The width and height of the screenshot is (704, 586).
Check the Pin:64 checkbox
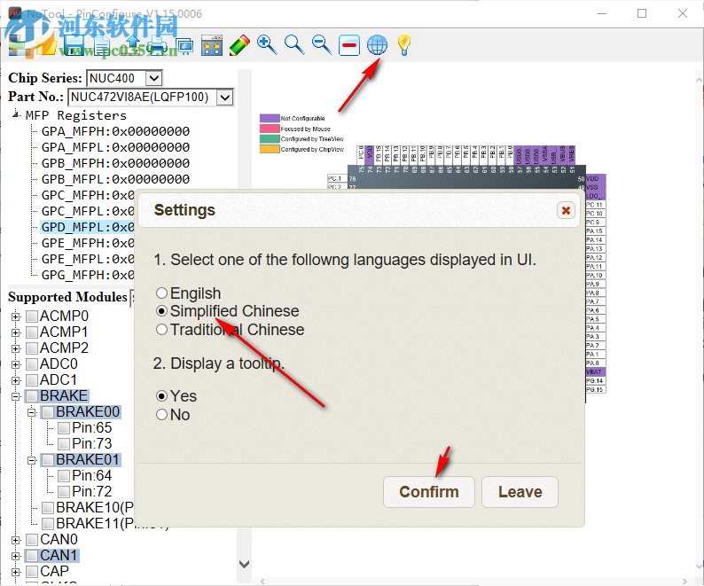[x=64, y=476]
